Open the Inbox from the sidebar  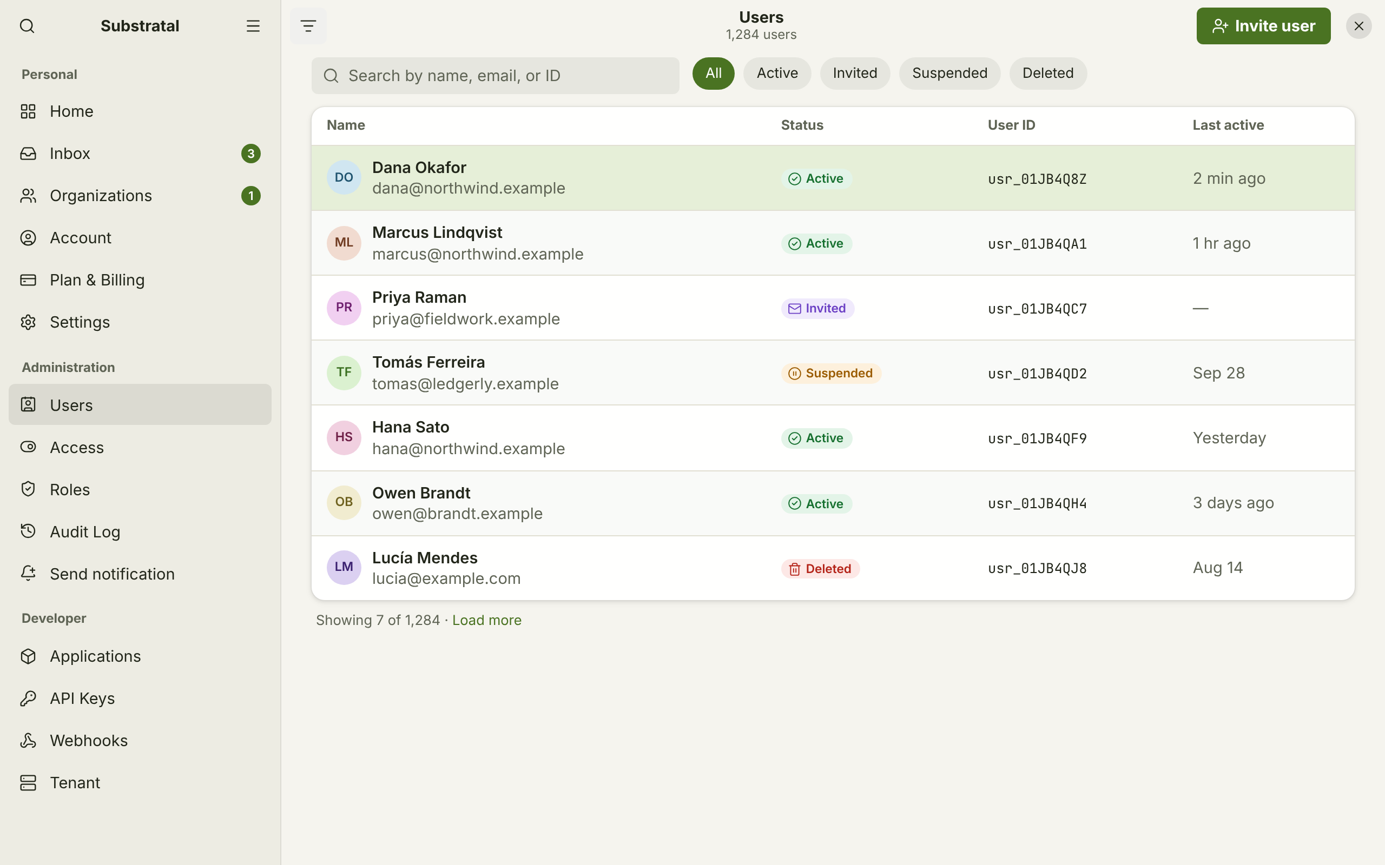coord(140,154)
